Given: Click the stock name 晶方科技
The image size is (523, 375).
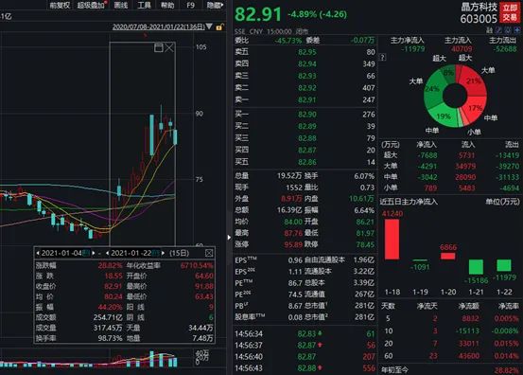Looking at the screenshot, I should coord(479,7).
